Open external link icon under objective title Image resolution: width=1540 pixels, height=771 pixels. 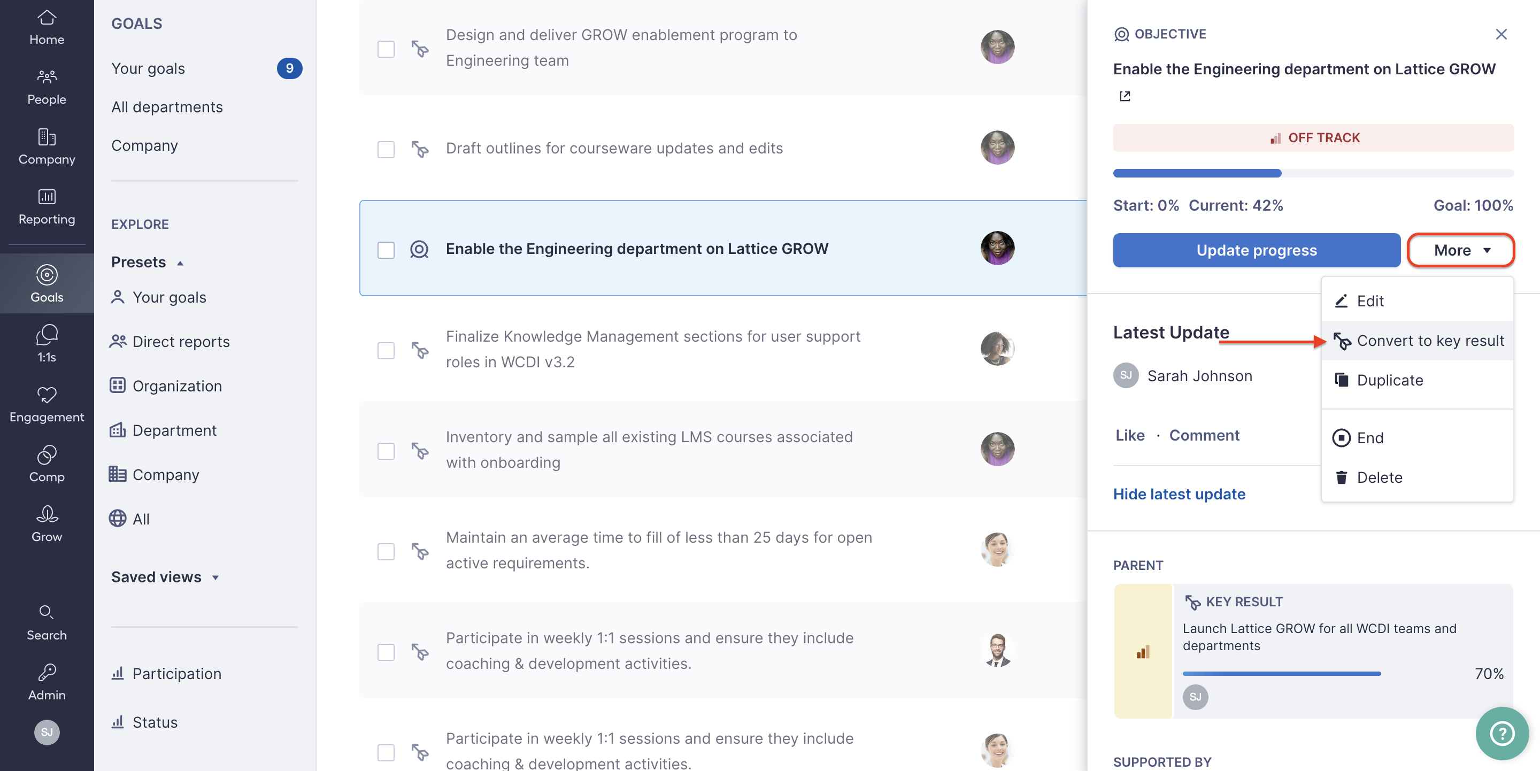coord(1125,96)
